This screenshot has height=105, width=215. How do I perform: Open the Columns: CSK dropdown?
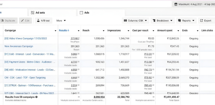pos(135,21)
